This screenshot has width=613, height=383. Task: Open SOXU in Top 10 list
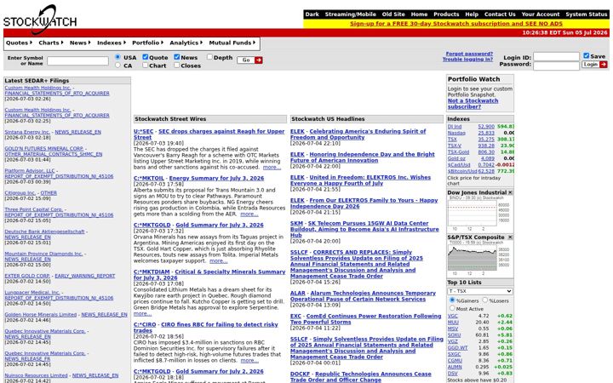pos(454,335)
